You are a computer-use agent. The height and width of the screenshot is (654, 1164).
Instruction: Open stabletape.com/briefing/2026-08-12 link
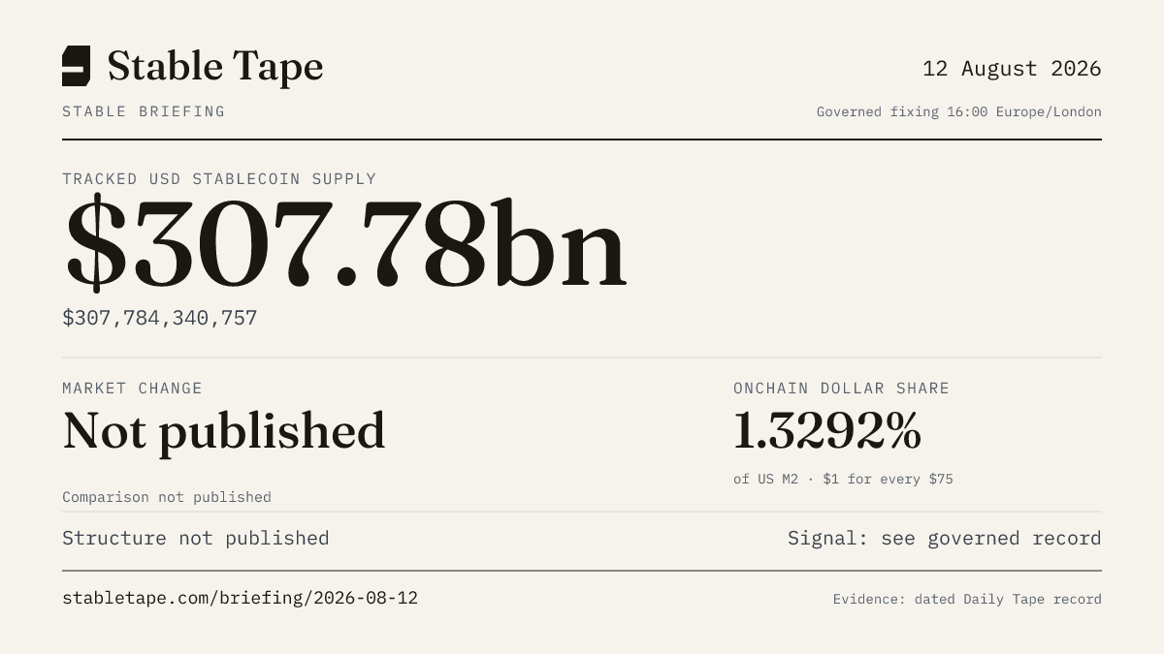tap(240, 598)
